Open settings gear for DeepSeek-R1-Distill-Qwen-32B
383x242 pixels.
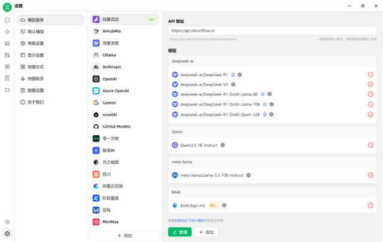pos(271,114)
